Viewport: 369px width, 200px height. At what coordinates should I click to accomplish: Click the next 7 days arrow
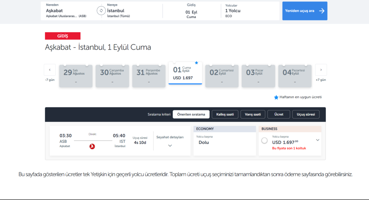tap(321, 70)
